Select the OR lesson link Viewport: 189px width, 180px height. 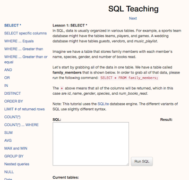(x=7, y=78)
